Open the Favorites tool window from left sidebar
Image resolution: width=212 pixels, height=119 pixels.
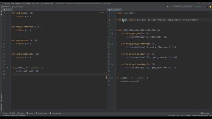[x=1, y=107]
